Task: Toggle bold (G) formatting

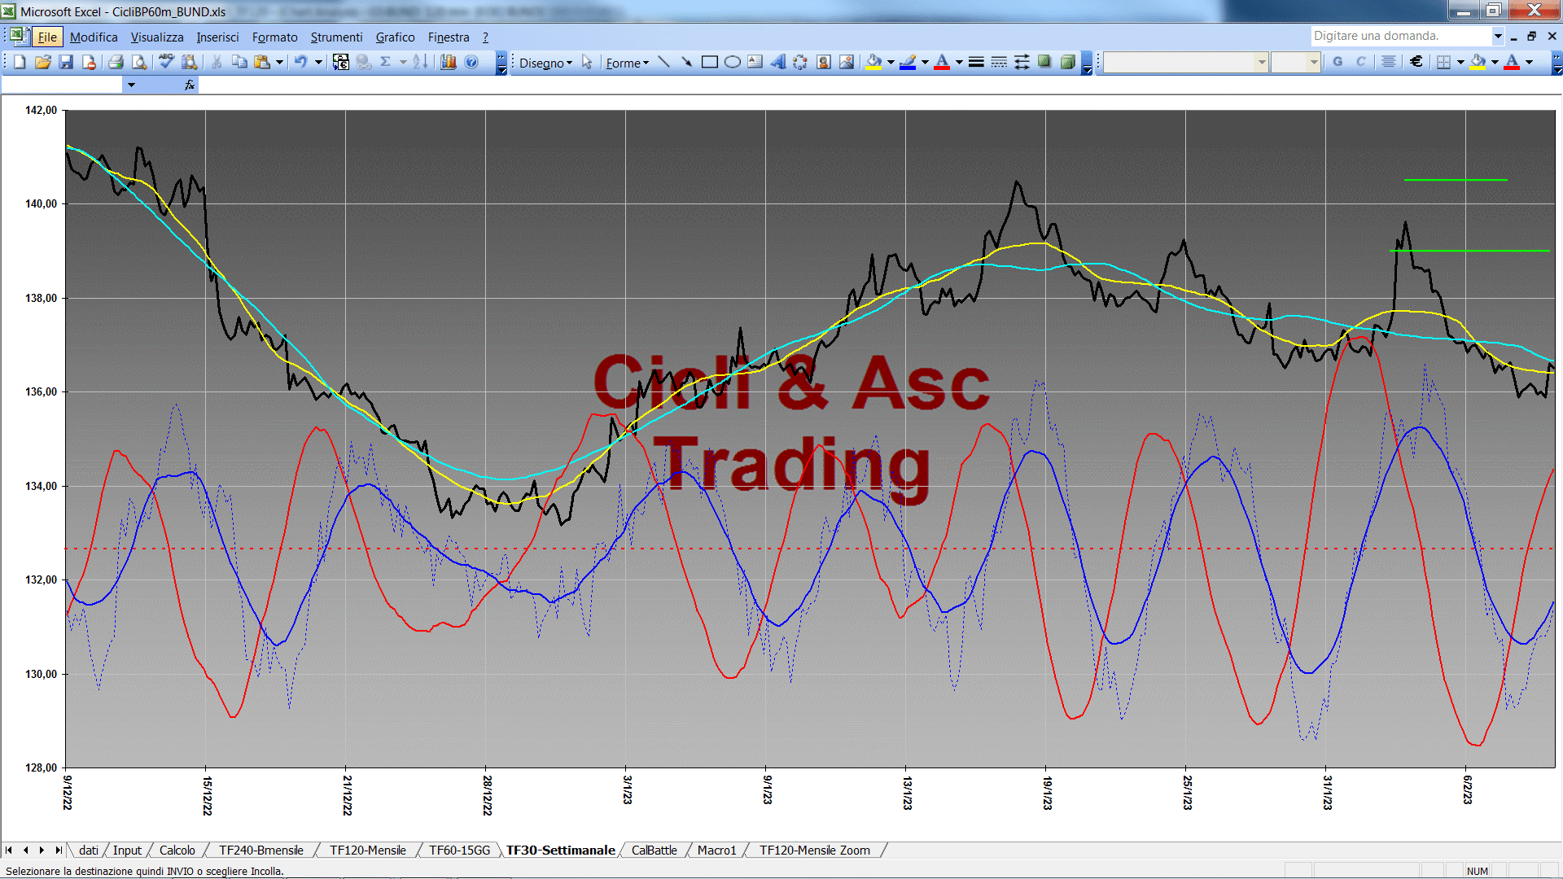Action: [x=1338, y=62]
